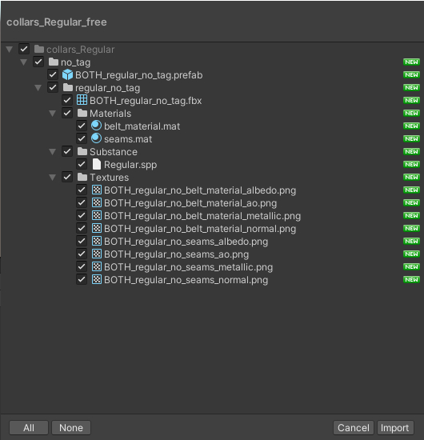Select BOTH_regular_no_belt_material_metallic.png item

coord(202,216)
